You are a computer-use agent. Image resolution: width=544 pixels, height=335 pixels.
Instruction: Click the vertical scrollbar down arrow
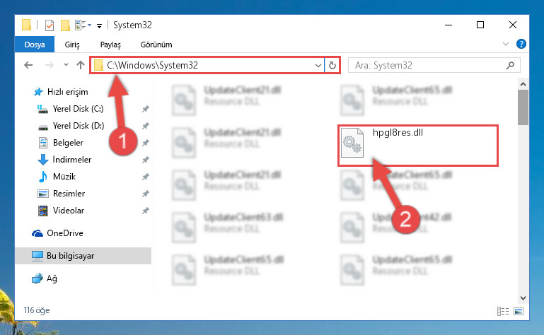pyautogui.click(x=523, y=298)
